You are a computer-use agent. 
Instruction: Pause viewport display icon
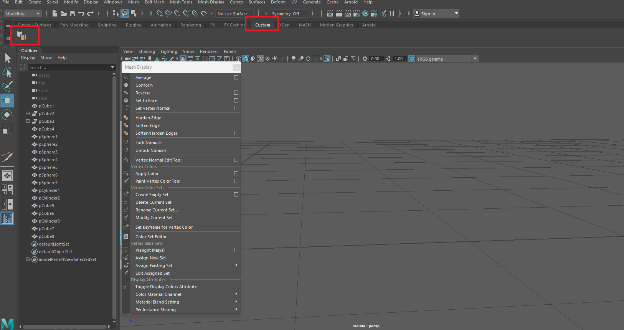pyautogui.click(x=392, y=13)
